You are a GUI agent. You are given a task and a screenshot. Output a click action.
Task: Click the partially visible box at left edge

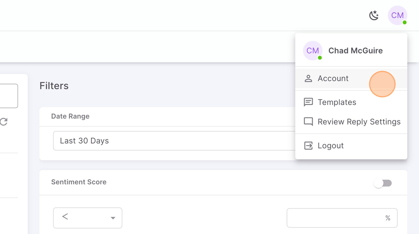point(9,96)
